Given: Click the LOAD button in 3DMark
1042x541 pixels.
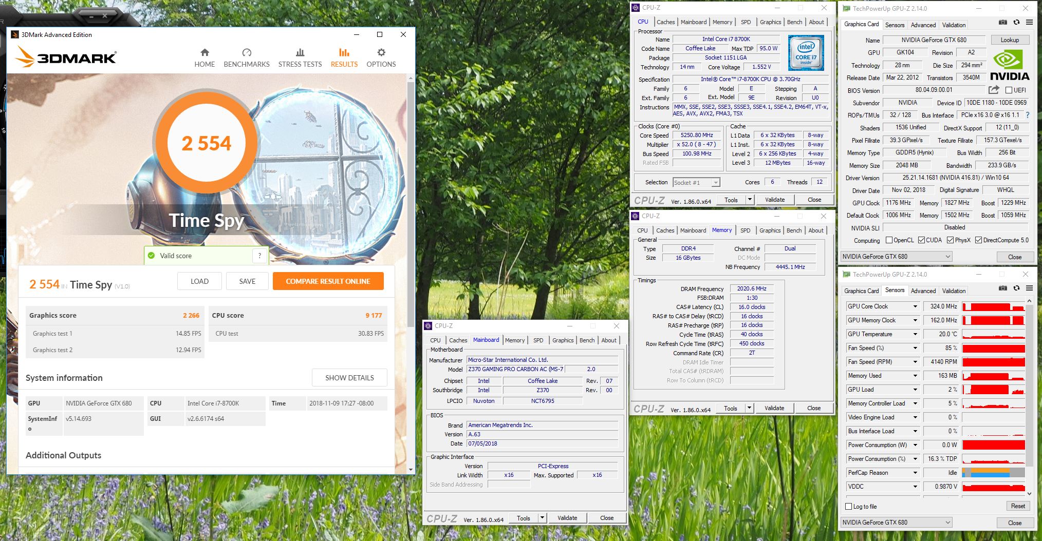Looking at the screenshot, I should pyautogui.click(x=199, y=281).
